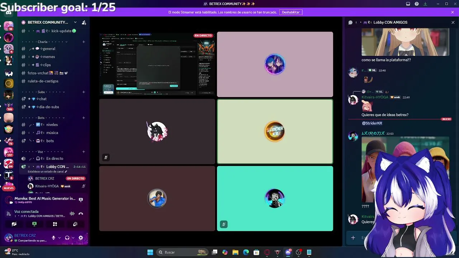Close the Lobby CON AMIGOS chat panel
The width and height of the screenshot is (459, 258).
pos(453,22)
